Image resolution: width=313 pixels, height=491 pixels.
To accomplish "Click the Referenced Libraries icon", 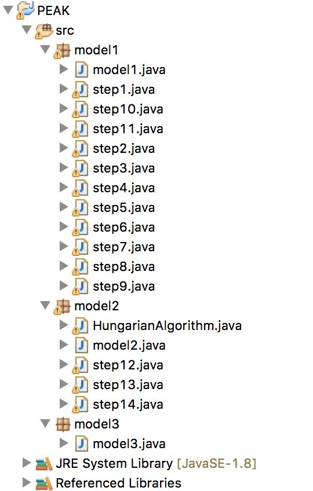I will (x=44, y=483).
